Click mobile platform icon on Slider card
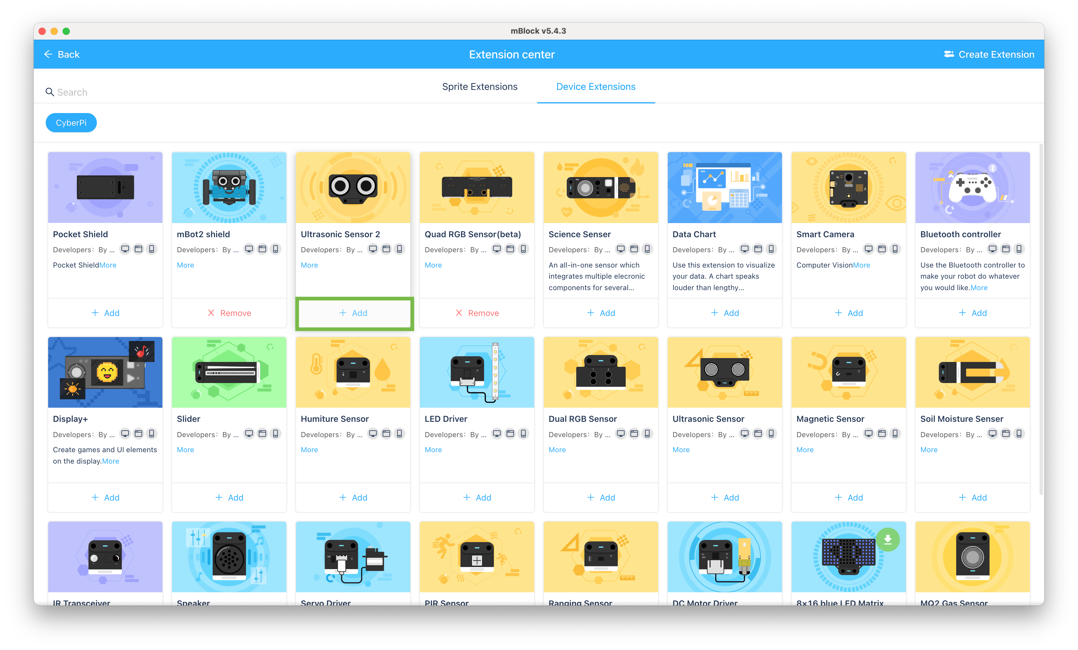Viewport: 1078px width, 650px height. click(x=276, y=434)
